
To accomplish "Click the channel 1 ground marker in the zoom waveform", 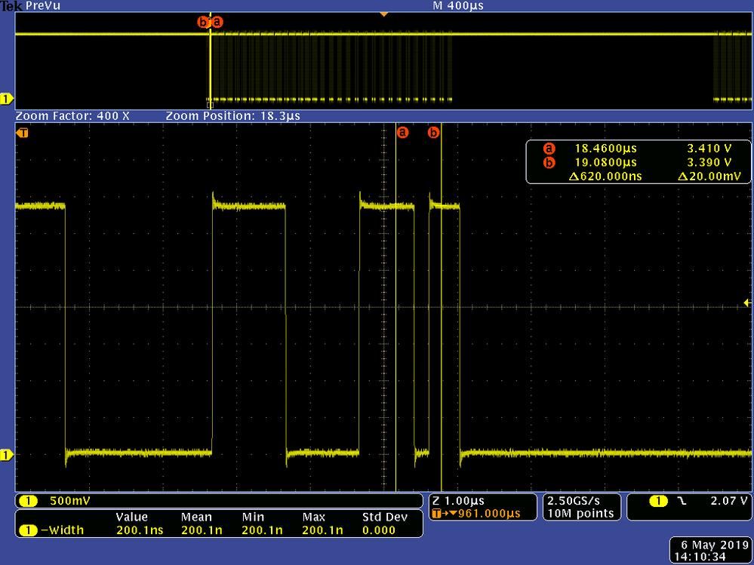I will click(6, 455).
